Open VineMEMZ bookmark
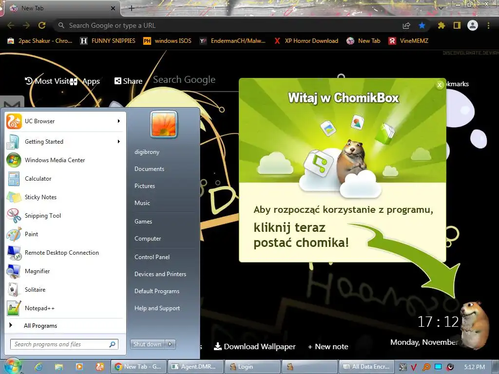 pos(409,41)
